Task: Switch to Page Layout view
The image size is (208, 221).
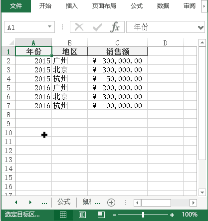Action: tap(82, 215)
